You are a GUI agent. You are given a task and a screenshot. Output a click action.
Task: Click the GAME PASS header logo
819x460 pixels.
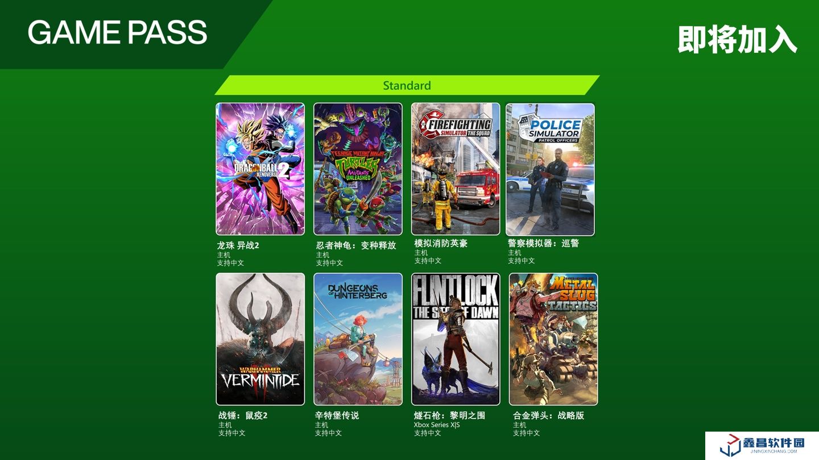point(117,32)
